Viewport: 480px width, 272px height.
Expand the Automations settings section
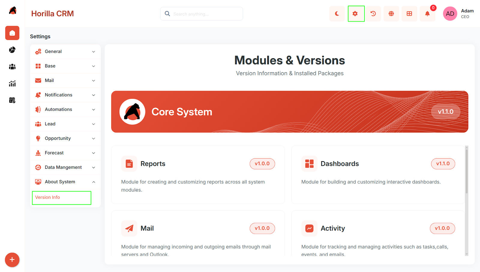pos(65,109)
